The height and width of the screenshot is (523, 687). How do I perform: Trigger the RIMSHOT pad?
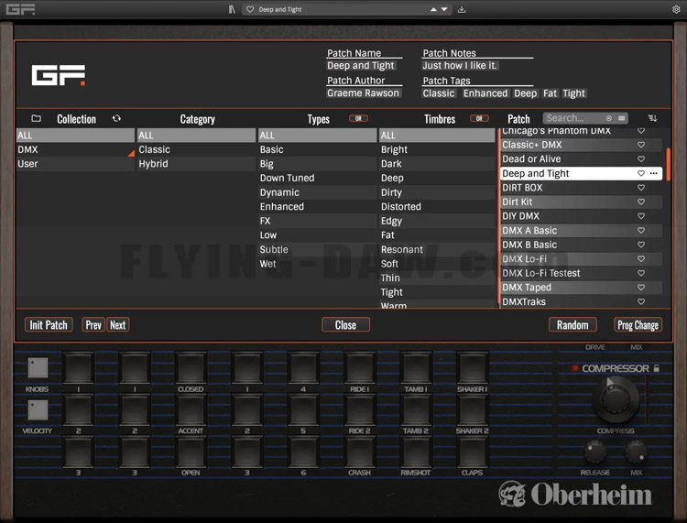coord(415,452)
